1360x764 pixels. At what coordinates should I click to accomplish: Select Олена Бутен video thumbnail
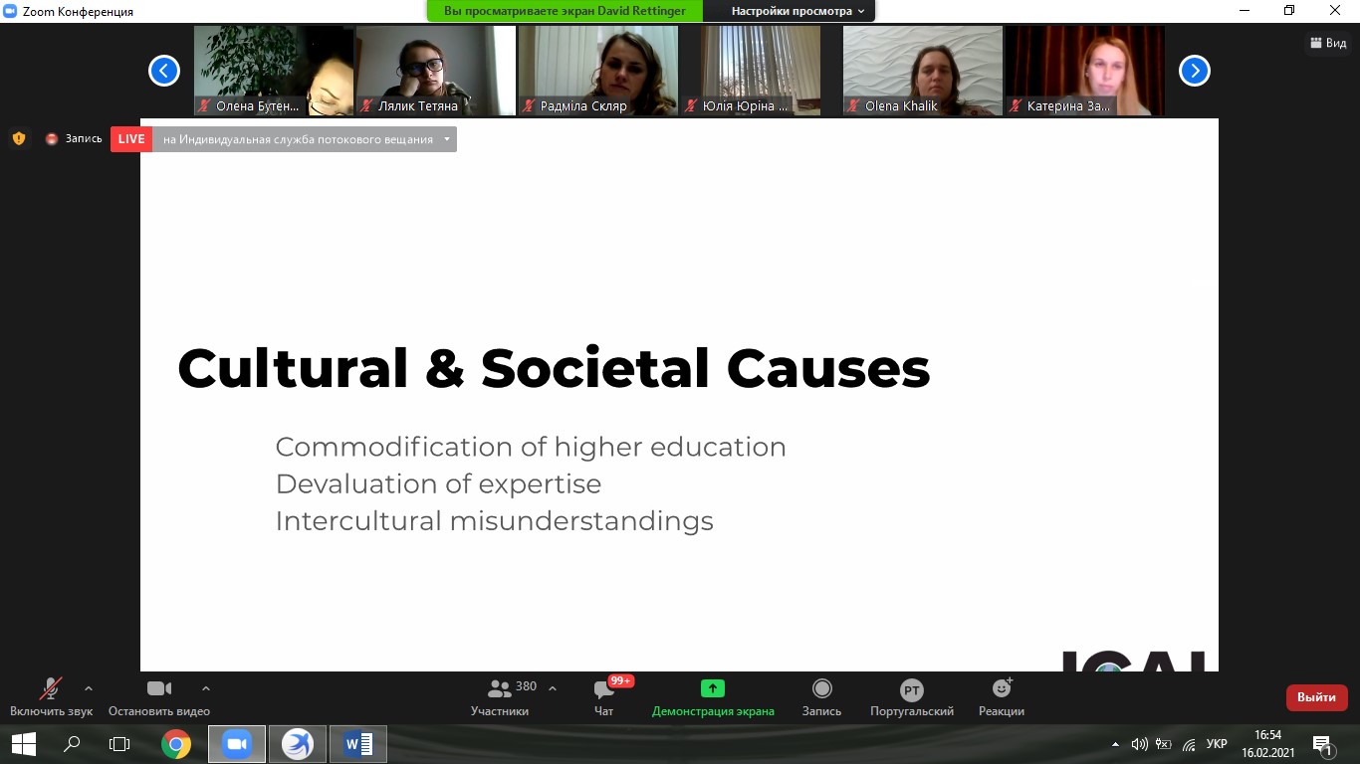pyautogui.click(x=274, y=71)
